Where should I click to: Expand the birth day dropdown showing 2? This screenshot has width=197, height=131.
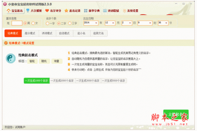[130, 23]
